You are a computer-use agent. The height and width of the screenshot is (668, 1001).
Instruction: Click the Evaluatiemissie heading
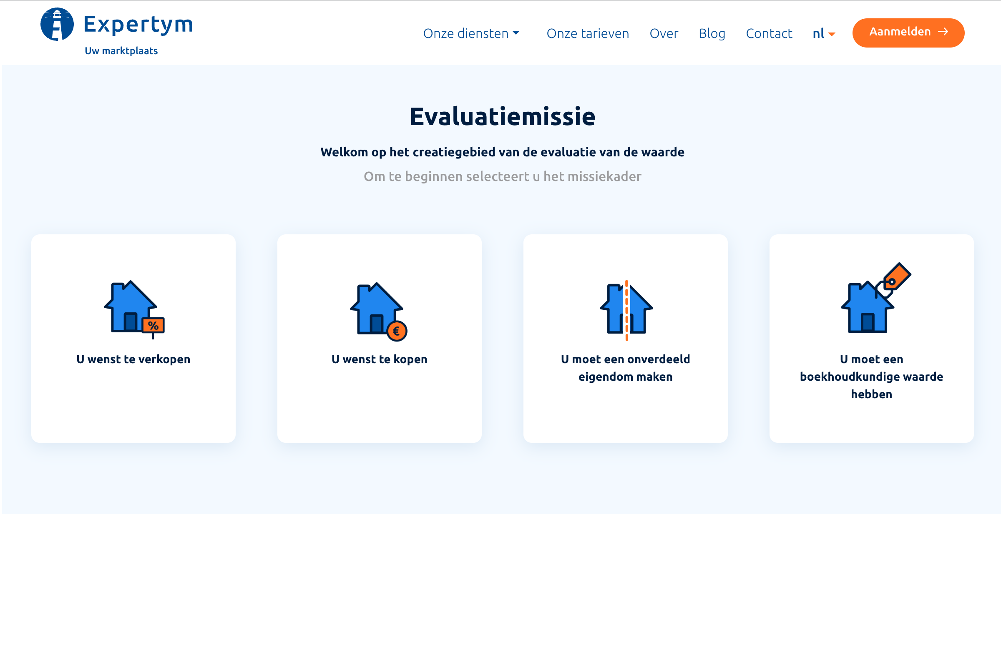502,116
